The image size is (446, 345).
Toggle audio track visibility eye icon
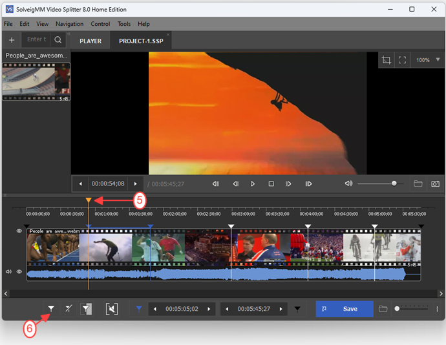pyautogui.click(x=19, y=271)
